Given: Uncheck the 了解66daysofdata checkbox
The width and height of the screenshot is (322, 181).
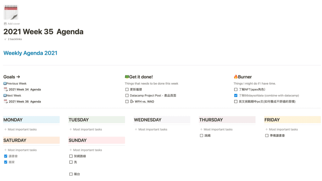Looking at the screenshot, I should point(236,95).
